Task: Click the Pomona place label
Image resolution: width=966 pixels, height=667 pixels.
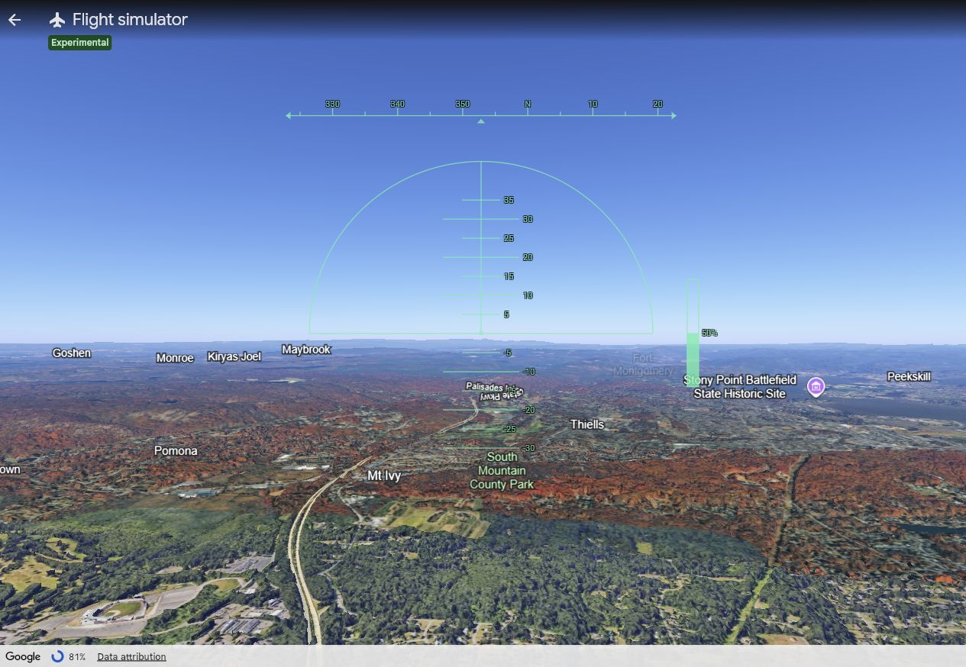Action: (x=176, y=451)
